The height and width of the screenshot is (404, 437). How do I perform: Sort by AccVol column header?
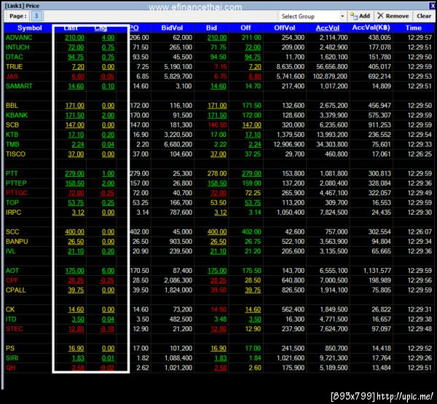(x=328, y=28)
